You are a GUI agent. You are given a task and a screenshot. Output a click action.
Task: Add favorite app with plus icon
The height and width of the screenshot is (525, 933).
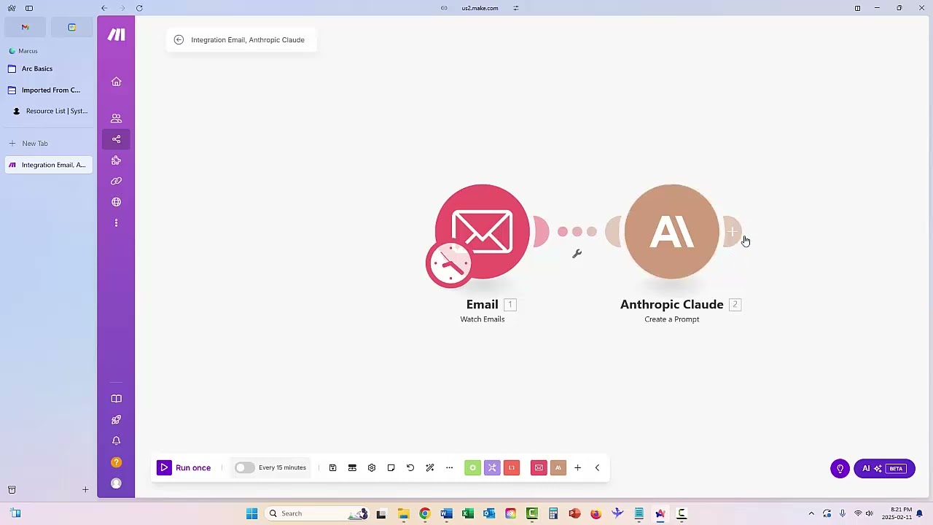tap(577, 468)
